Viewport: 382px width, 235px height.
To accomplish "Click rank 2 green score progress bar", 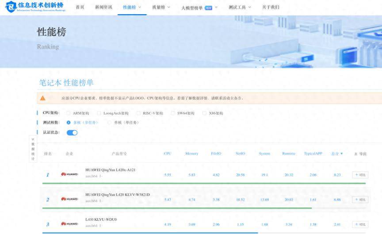I will pos(177,208).
